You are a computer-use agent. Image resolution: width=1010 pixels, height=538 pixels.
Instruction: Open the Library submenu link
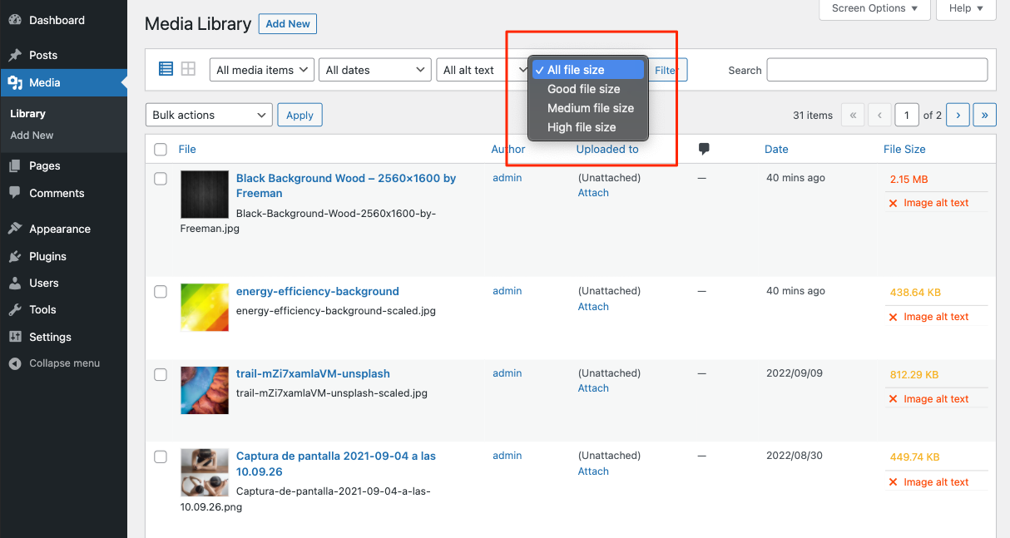(27, 113)
